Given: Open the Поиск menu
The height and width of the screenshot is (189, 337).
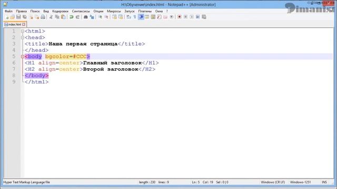Looking at the screenshot, I should coord(35,11).
